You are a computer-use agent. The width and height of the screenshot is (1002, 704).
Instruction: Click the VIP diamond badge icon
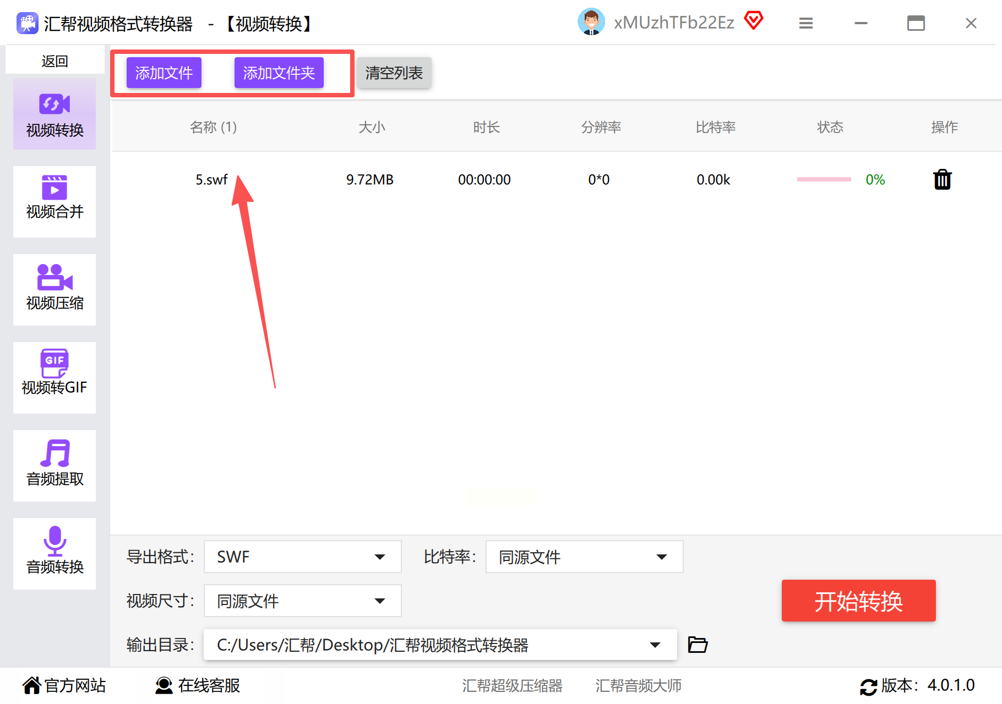point(753,21)
